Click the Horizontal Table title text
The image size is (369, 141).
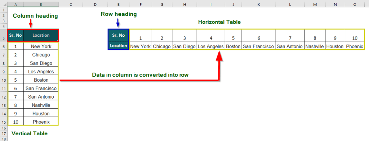click(x=219, y=22)
